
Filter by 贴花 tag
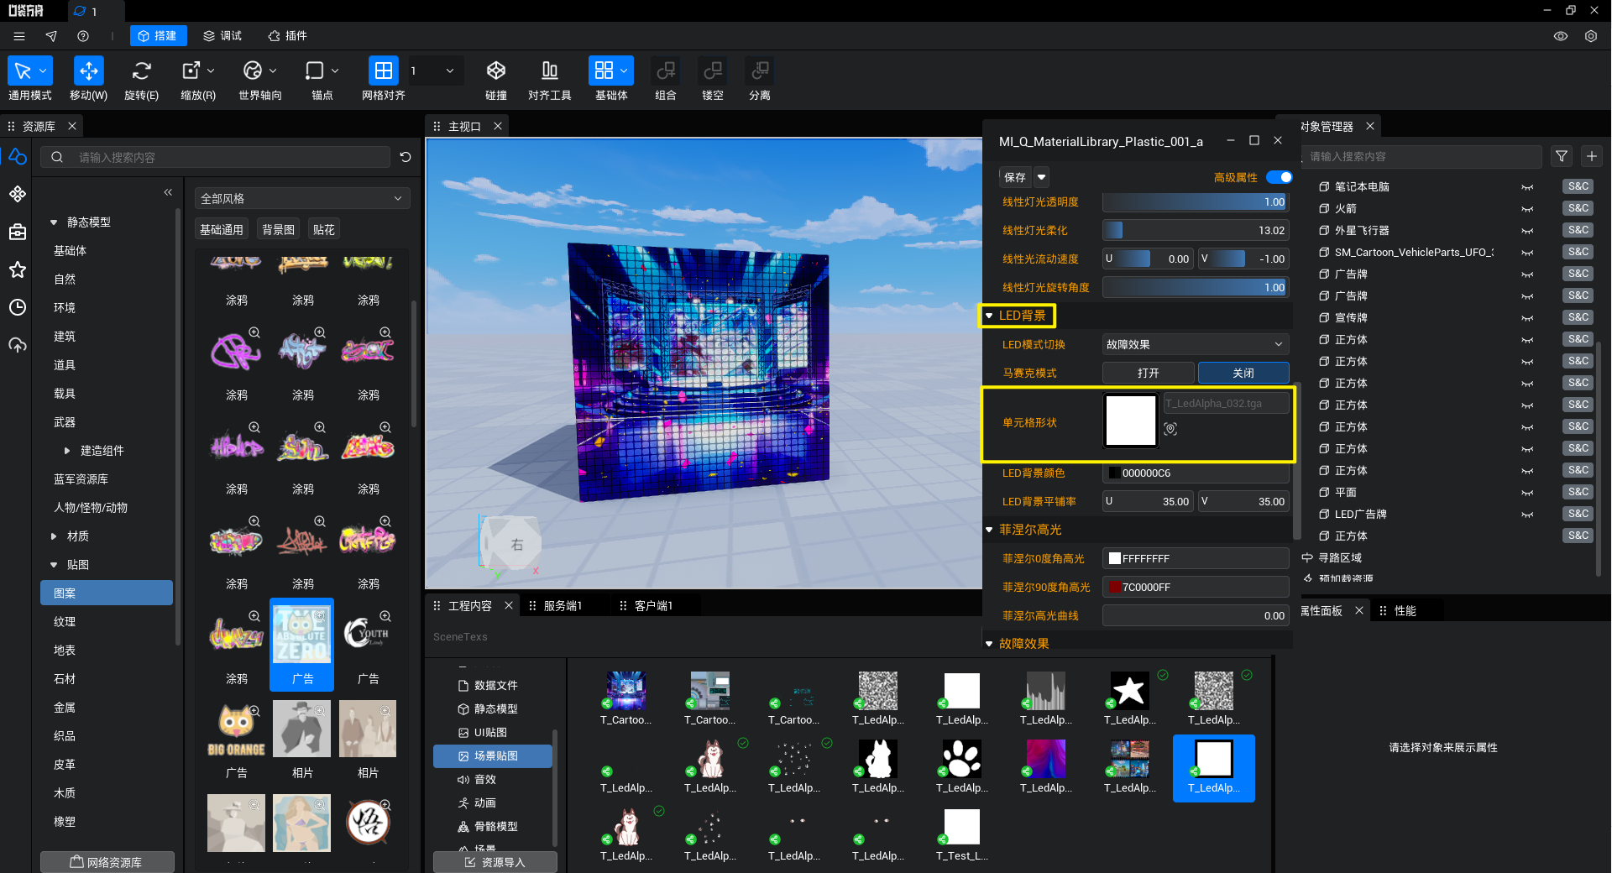(x=324, y=230)
